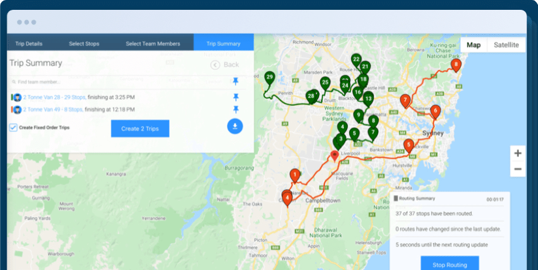Screen dimensions: 538x270
Task: Pin the 2 Tonne Van 28 trip
Action: [x=236, y=98]
